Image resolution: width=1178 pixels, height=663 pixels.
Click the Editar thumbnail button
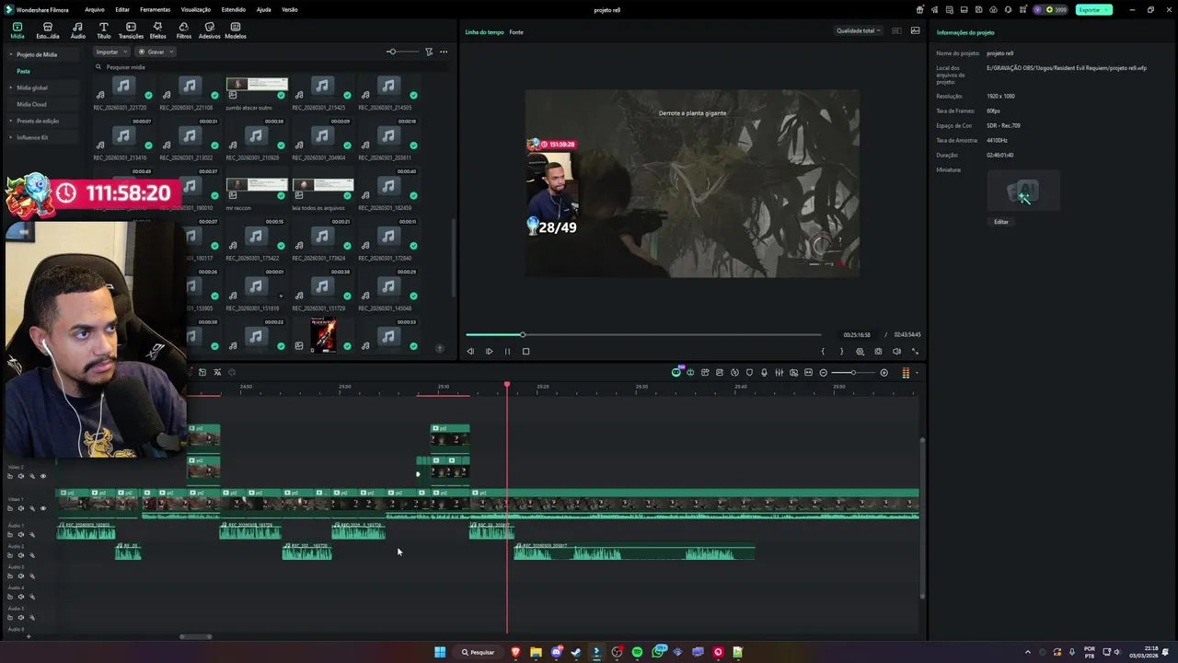point(1000,222)
